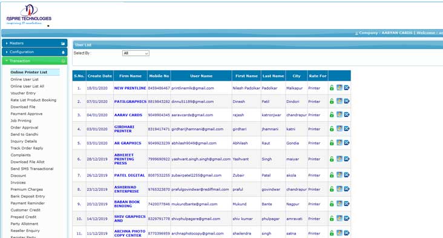
Task: Click blue arrow icon for PATILGRAPHICS row
Action: click(347, 101)
